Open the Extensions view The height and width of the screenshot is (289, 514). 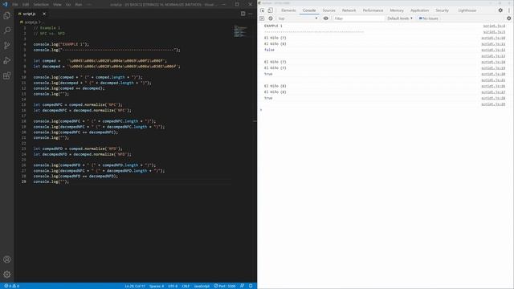pyautogui.click(x=7, y=75)
